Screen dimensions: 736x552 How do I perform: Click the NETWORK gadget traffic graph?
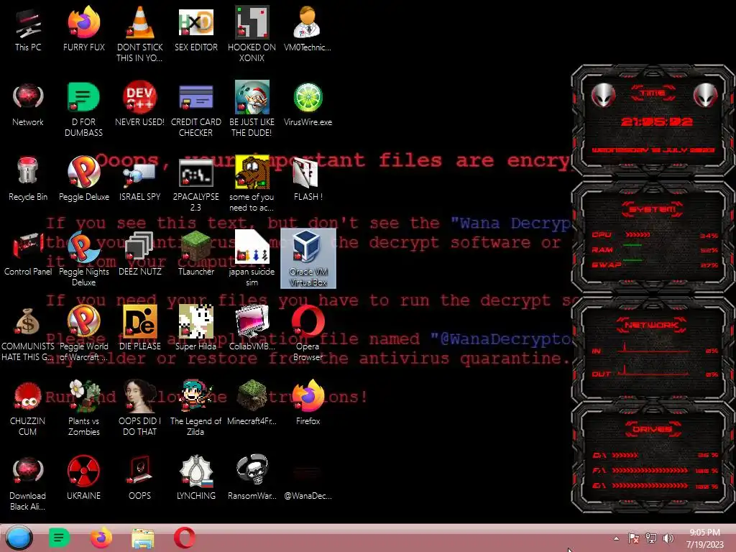click(654, 362)
